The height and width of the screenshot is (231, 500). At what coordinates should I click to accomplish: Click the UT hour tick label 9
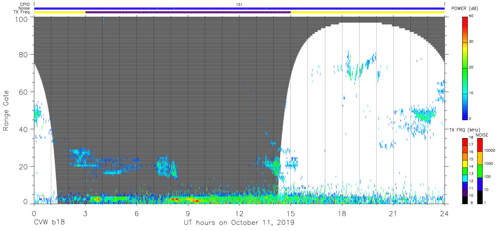188,213
